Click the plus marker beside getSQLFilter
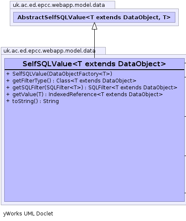The width and height of the screenshot is (186, 221). pyautogui.click(x=8, y=87)
